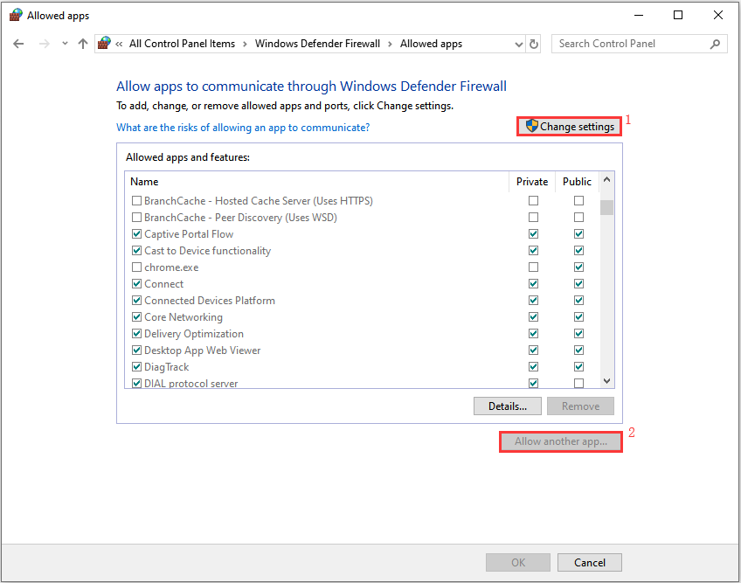Select the Connected Devices Platform row
741x583 pixels.
tap(362, 301)
